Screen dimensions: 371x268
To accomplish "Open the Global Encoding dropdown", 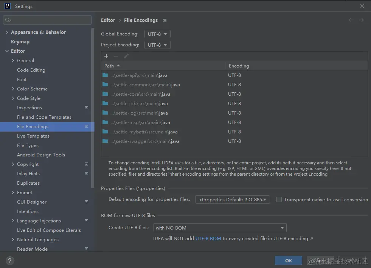I will click(x=157, y=34).
